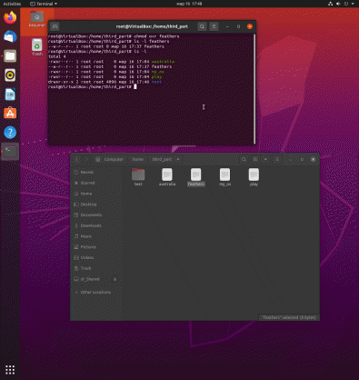Go forward in Files window
This screenshot has width=359, height=380.
point(86,159)
